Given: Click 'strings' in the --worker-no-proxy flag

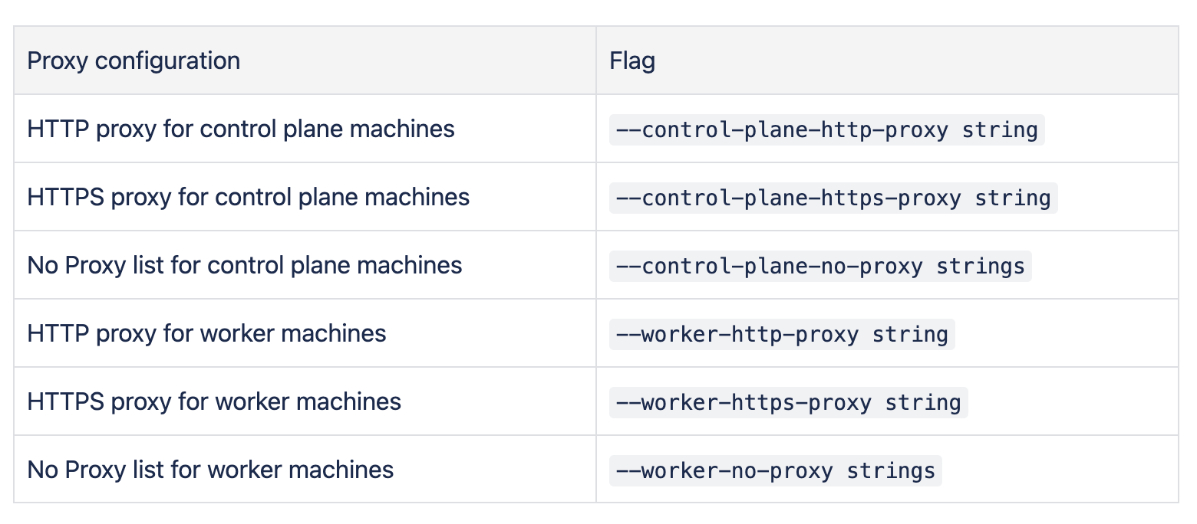Looking at the screenshot, I should pos(891,470).
